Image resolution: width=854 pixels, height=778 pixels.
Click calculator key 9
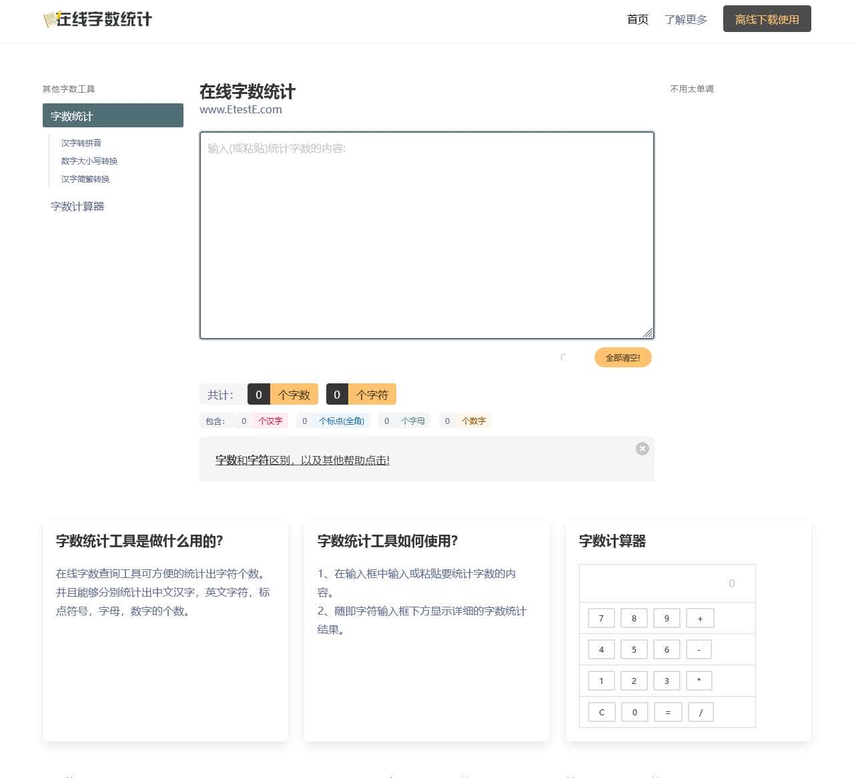pyautogui.click(x=667, y=618)
